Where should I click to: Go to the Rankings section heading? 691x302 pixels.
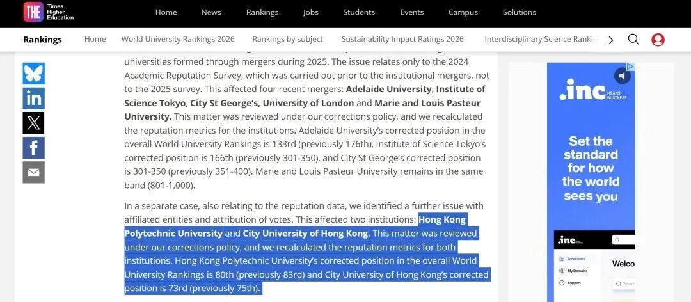point(43,40)
